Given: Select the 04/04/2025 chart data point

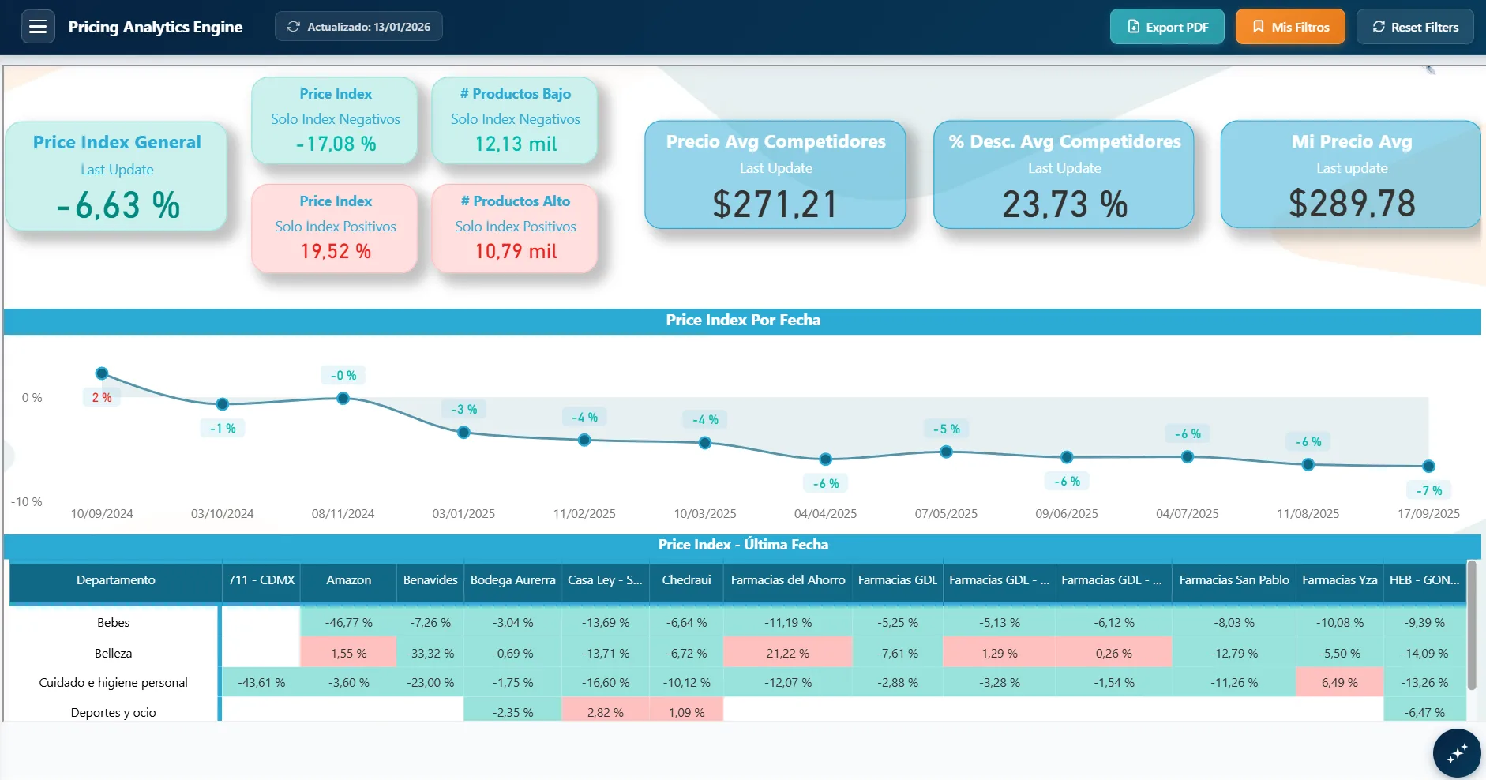Looking at the screenshot, I should [825, 459].
